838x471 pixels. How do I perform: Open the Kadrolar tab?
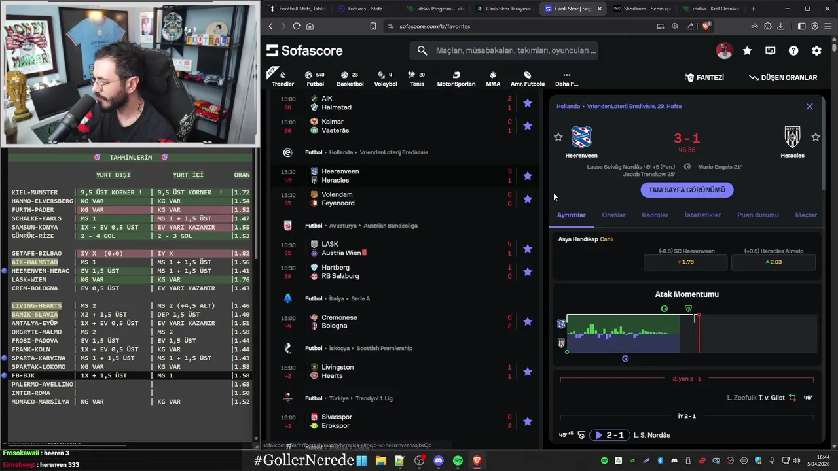tap(655, 215)
